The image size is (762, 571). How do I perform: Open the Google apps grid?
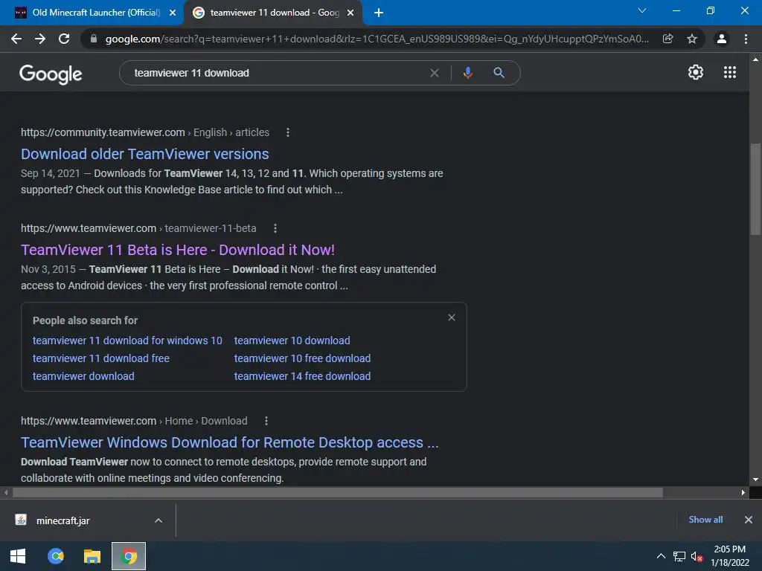pos(730,72)
